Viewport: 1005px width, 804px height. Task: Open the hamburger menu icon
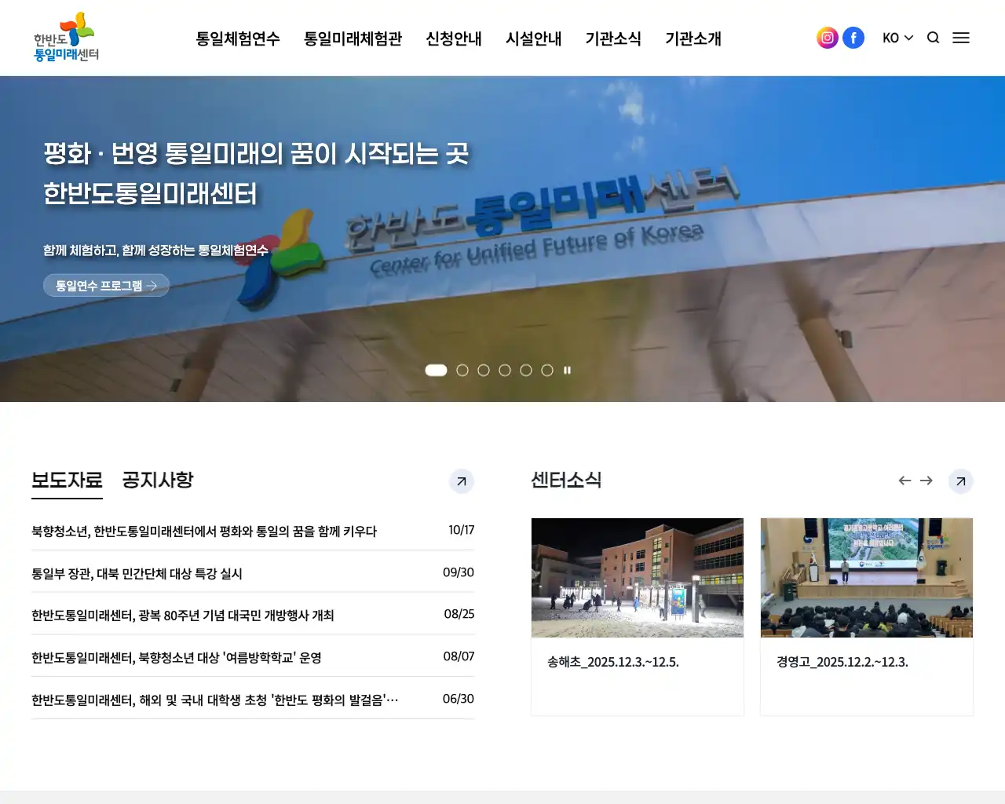pos(961,38)
